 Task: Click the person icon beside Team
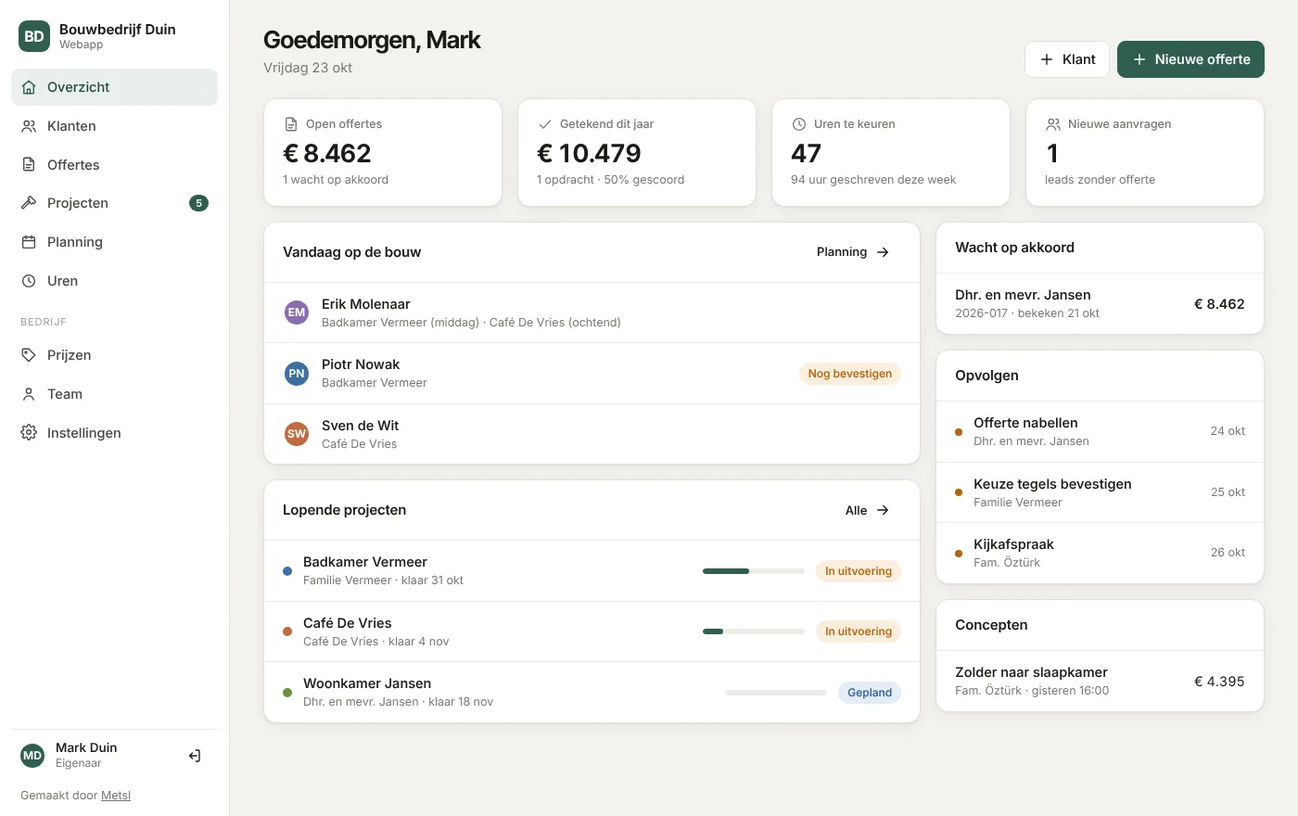click(29, 394)
